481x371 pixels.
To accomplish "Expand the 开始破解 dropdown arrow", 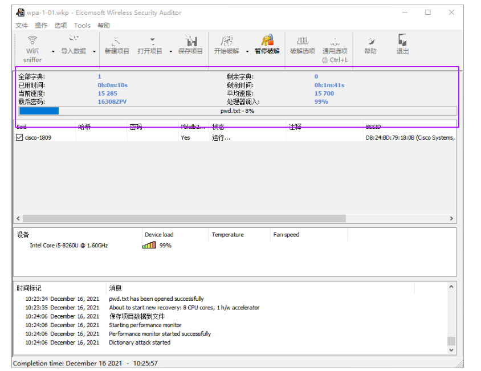I will click(247, 51).
